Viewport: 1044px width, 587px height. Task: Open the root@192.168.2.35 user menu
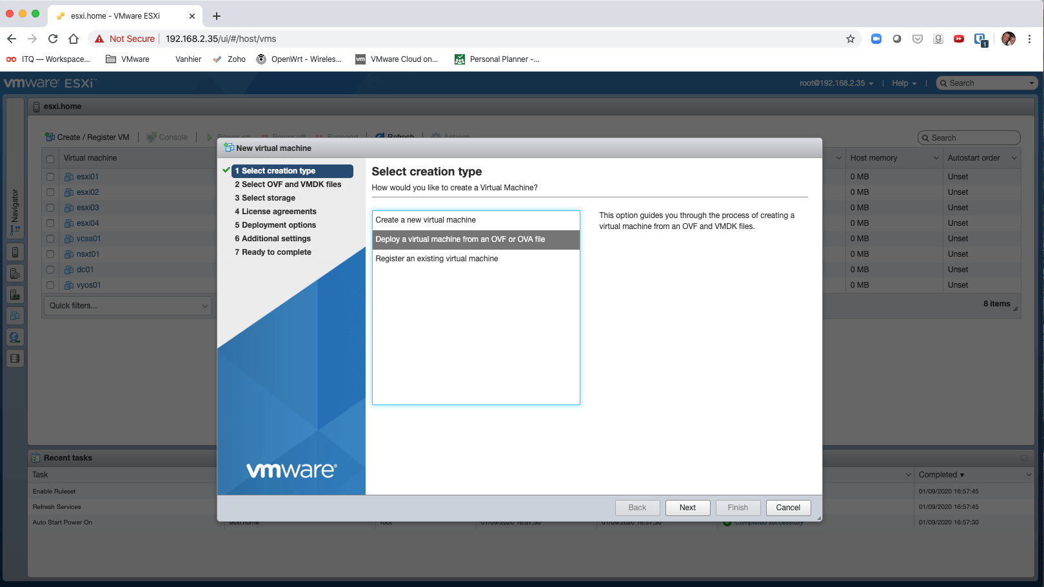836,83
